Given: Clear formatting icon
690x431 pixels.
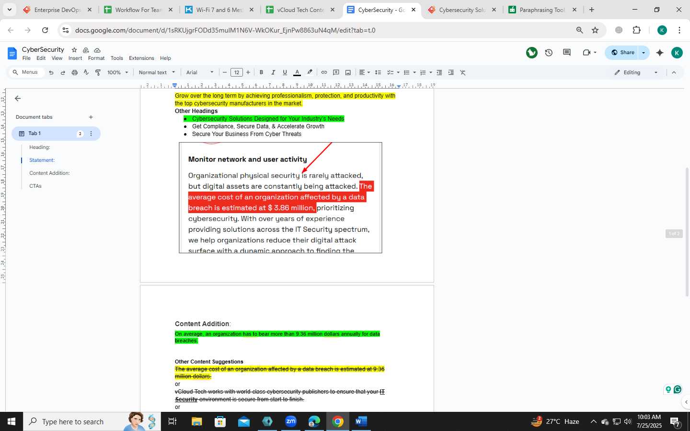Looking at the screenshot, I should point(463,72).
